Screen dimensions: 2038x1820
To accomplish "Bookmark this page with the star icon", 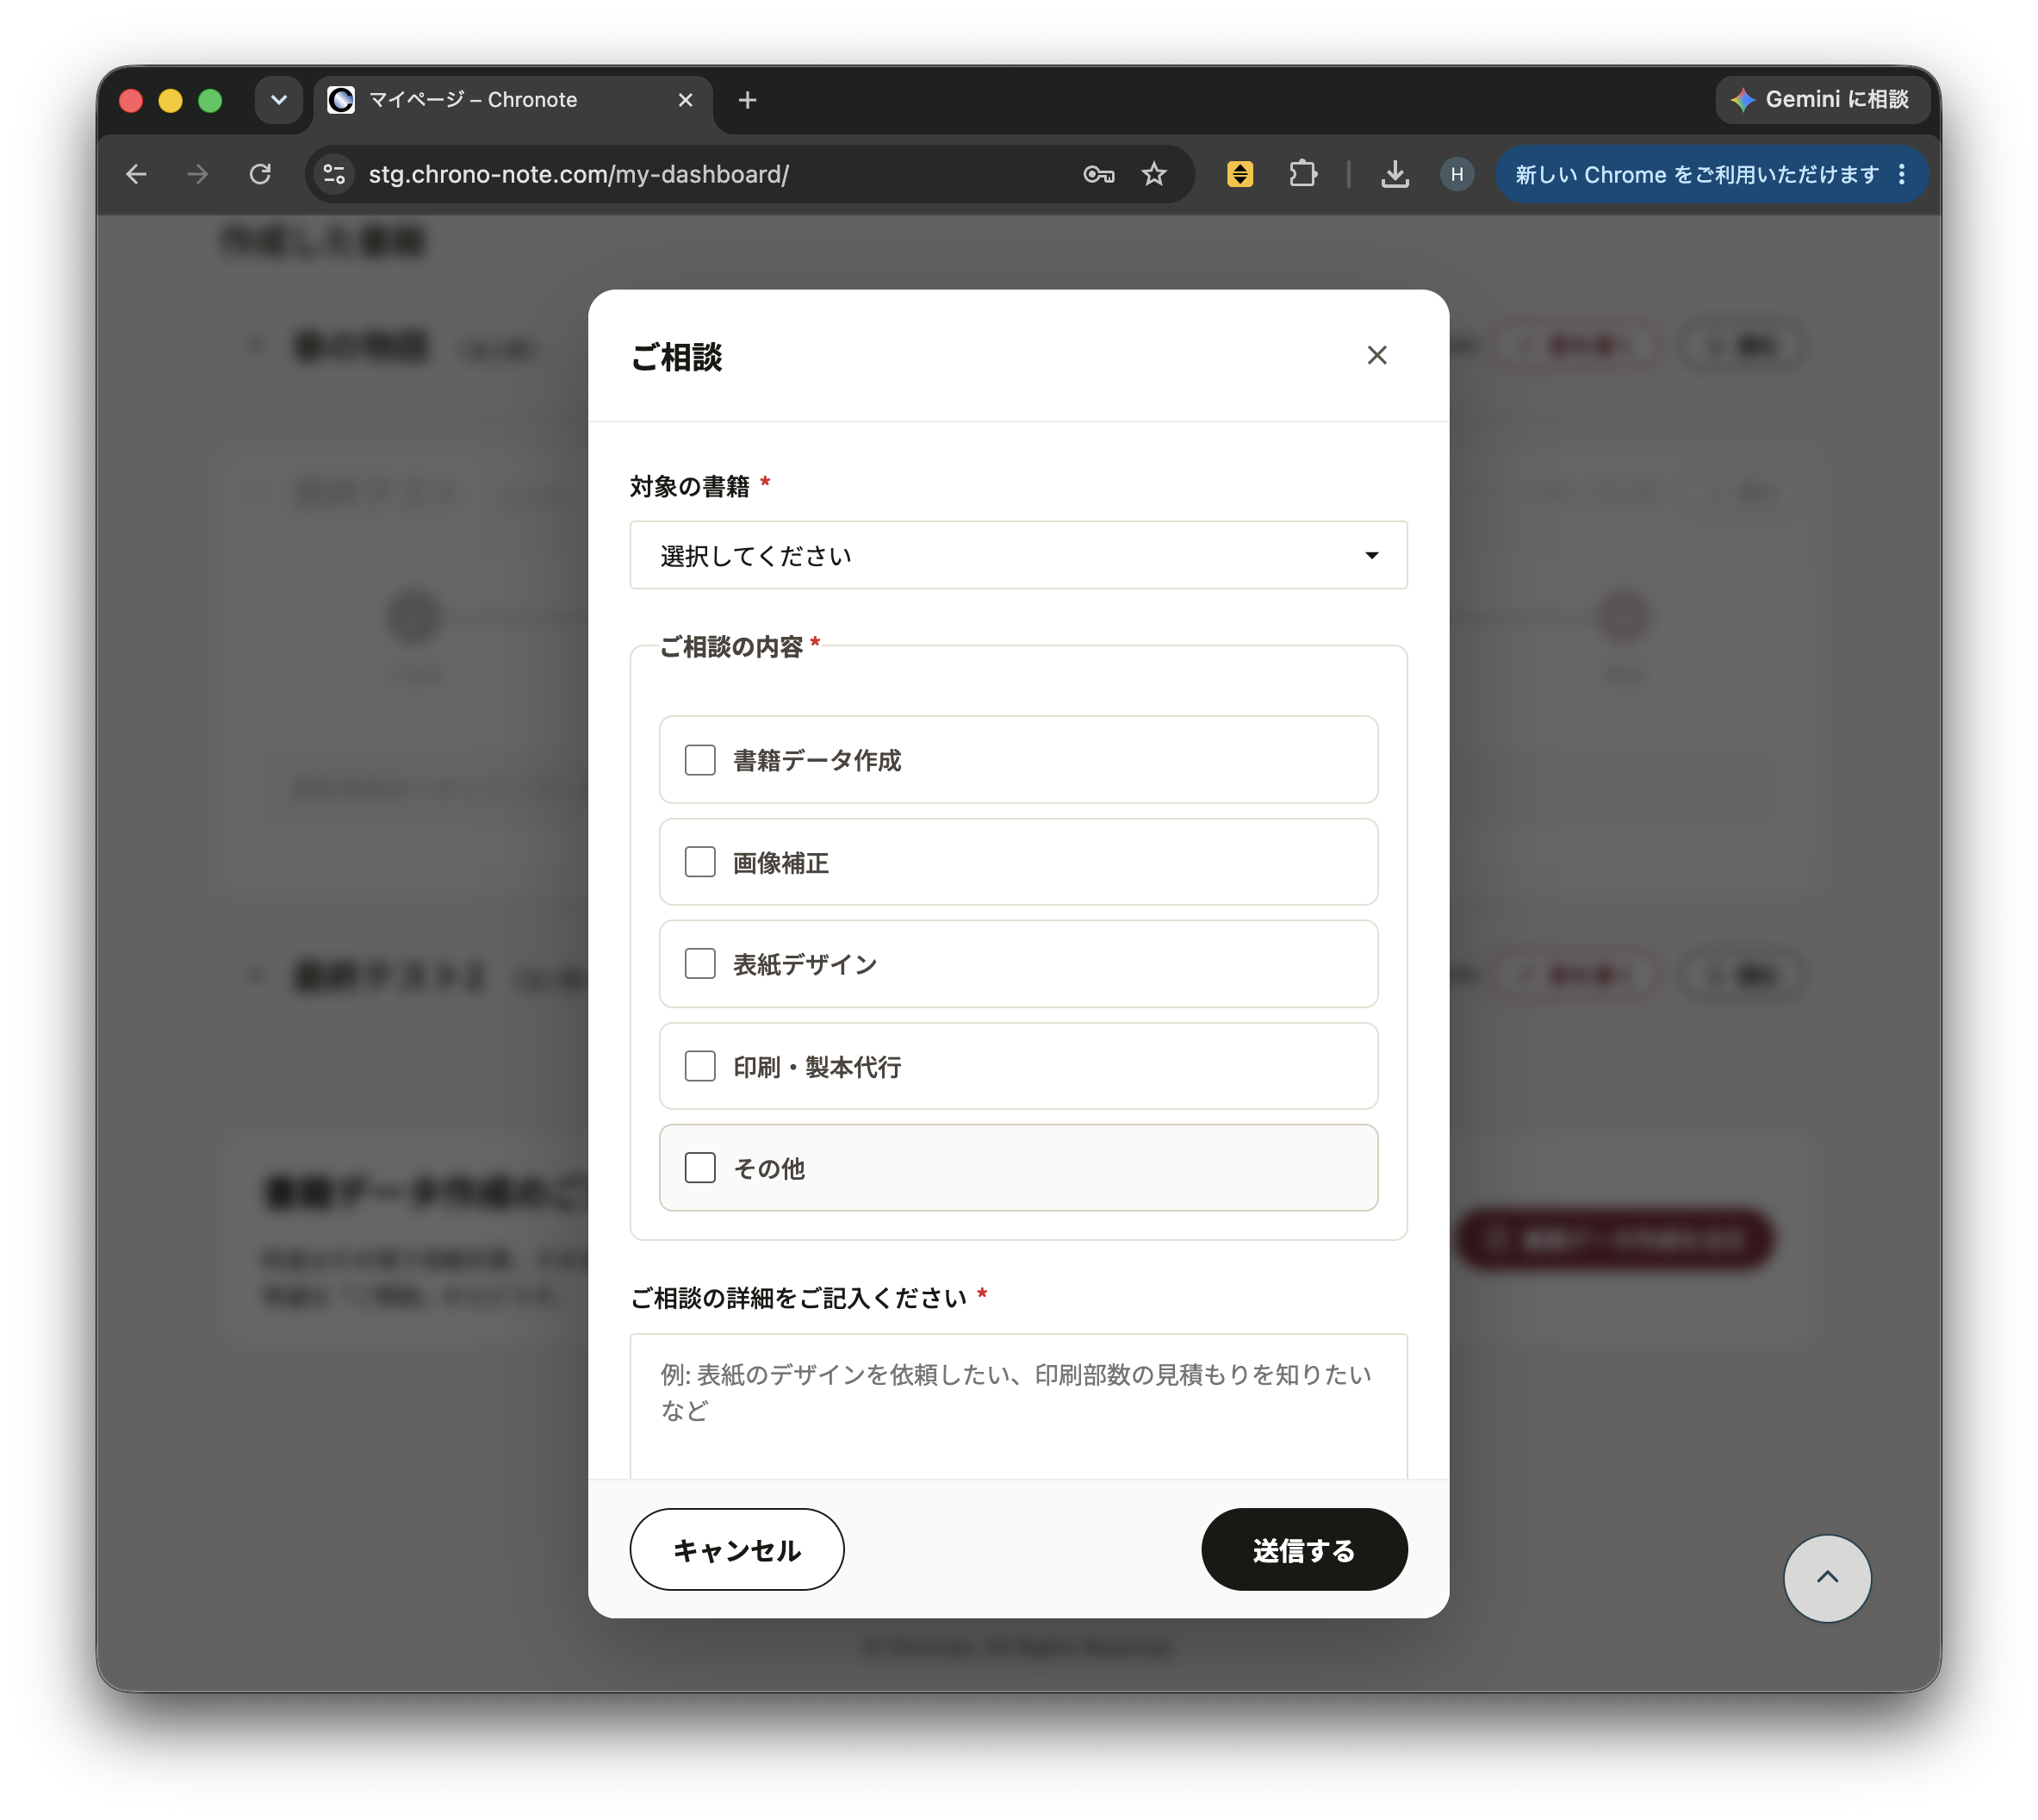I will 1154,174.
